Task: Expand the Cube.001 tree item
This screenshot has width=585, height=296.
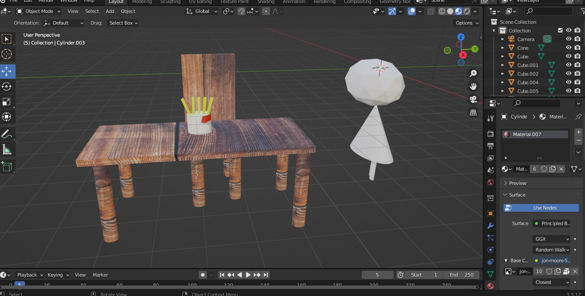Action: [x=503, y=65]
